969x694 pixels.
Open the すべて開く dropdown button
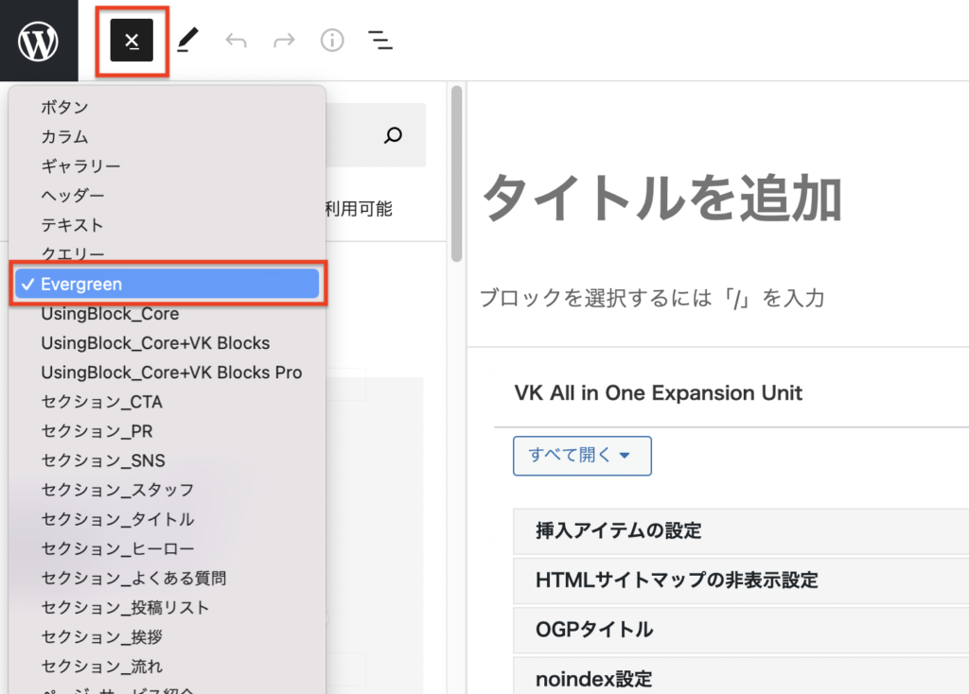click(x=582, y=455)
